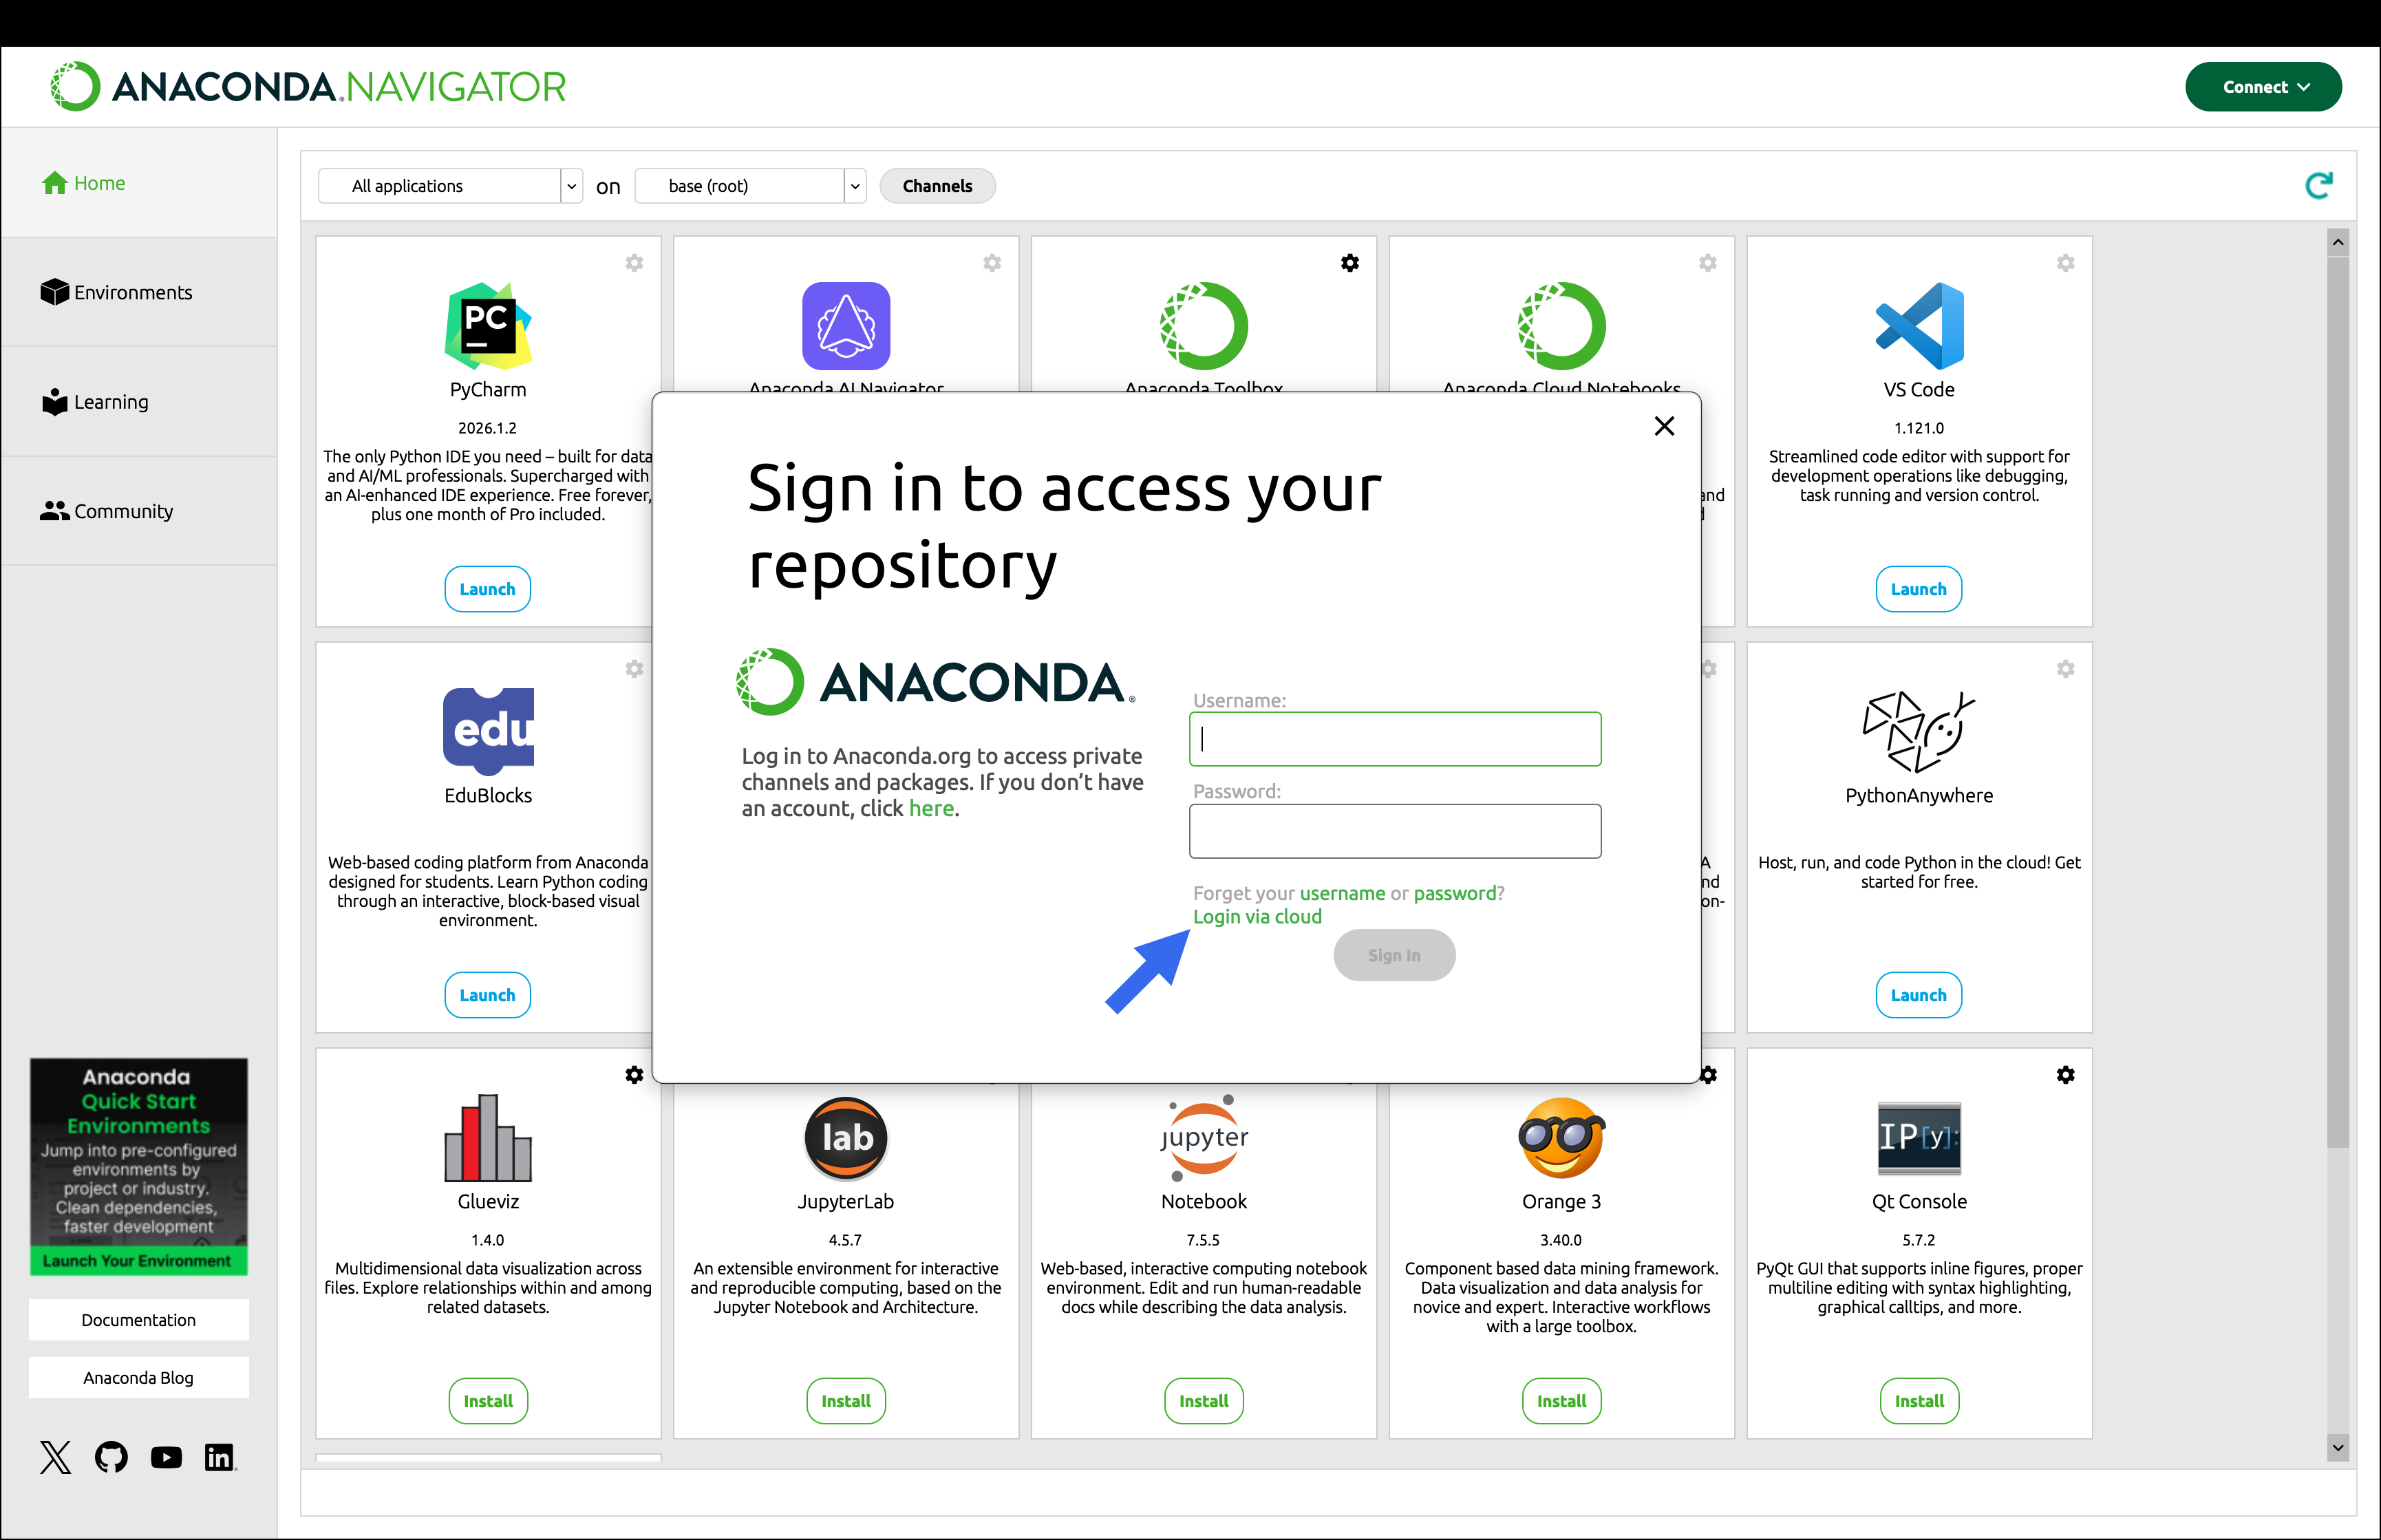Open the VS Code tile settings gear
2381x1540 pixels.
tap(2066, 263)
